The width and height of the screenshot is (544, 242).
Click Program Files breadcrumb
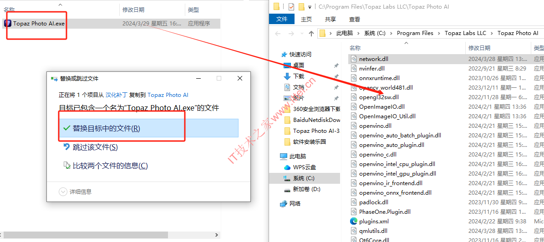click(x=415, y=33)
